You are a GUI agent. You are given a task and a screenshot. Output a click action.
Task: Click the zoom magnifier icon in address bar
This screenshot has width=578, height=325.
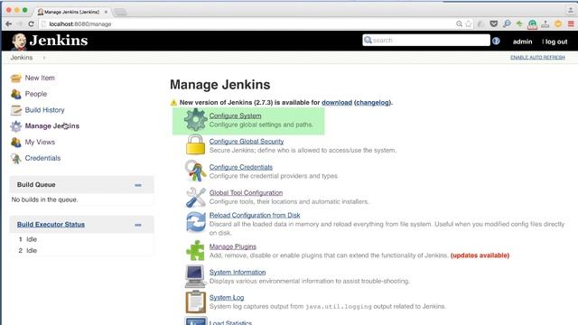[x=459, y=24]
